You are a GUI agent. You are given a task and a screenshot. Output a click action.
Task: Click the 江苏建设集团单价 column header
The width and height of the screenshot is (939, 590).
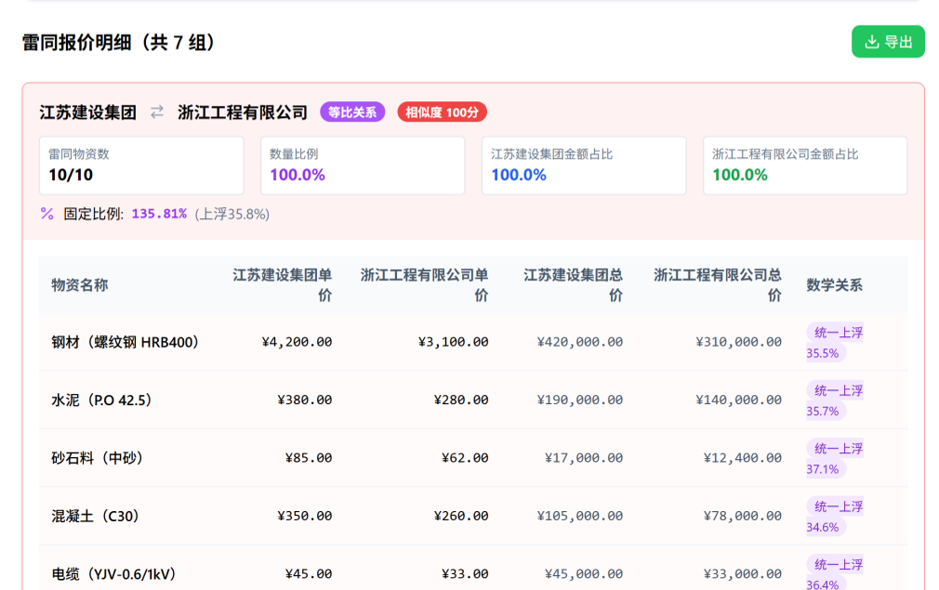click(x=282, y=285)
